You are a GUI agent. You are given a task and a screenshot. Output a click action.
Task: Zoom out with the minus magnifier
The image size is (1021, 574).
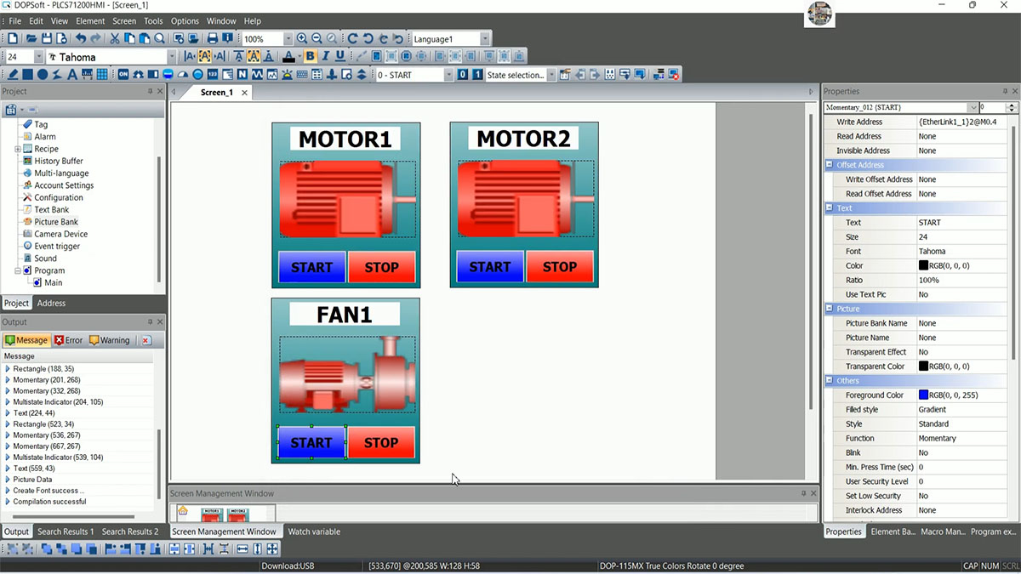317,38
